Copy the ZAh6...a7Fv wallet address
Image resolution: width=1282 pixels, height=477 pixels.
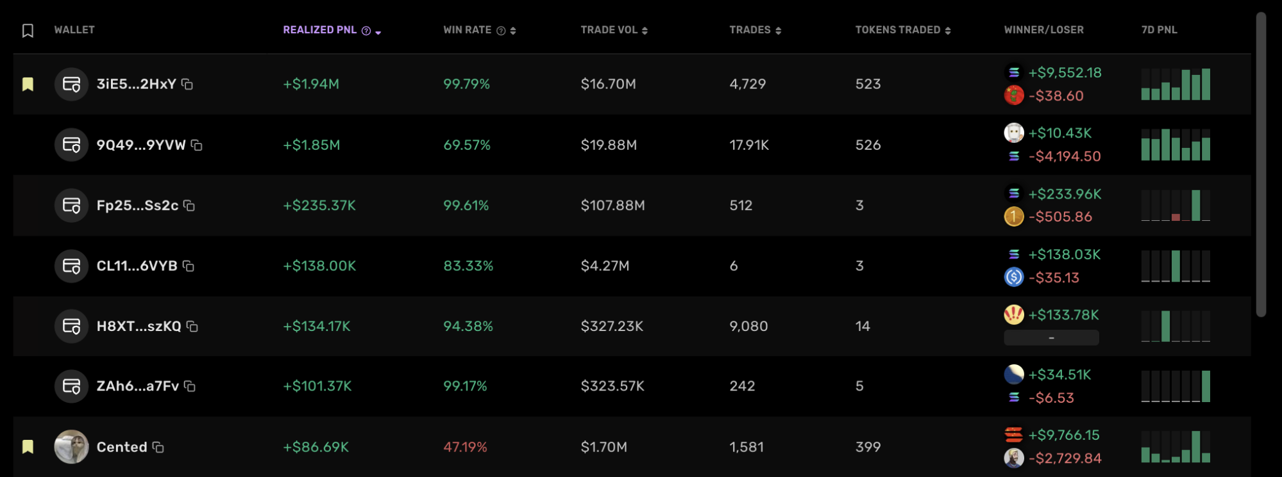pyautogui.click(x=189, y=386)
